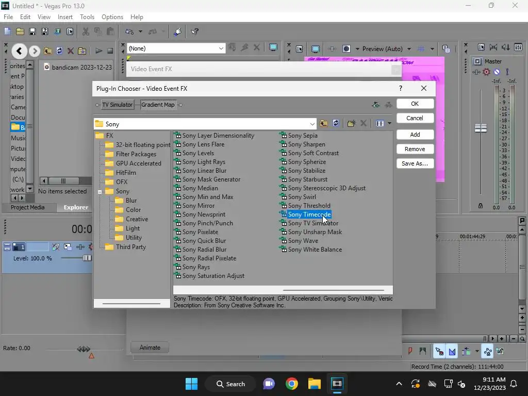Open the overlays grid dropdown in preview
528x396 pixels.
(x=432, y=49)
